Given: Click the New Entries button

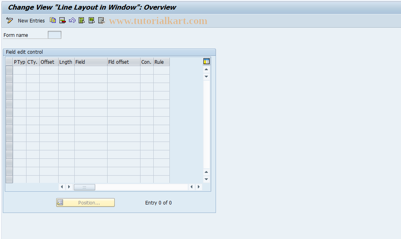Looking at the screenshot, I should point(31,21).
